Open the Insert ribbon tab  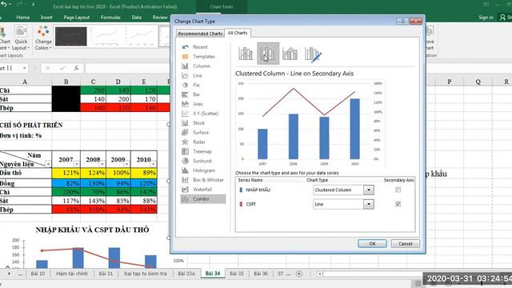pyautogui.click(x=46, y=18)
